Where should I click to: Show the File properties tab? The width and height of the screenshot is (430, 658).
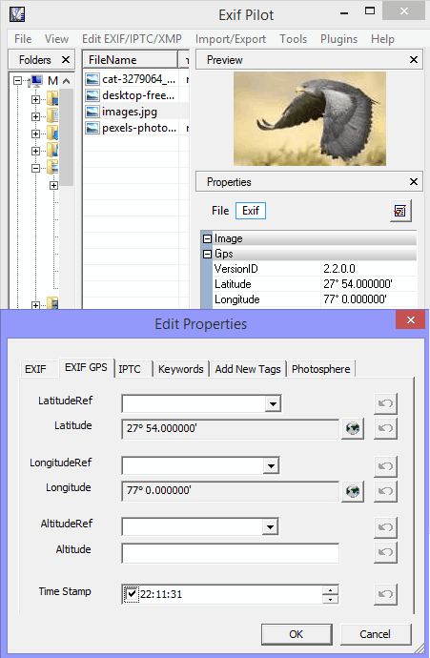220,211
